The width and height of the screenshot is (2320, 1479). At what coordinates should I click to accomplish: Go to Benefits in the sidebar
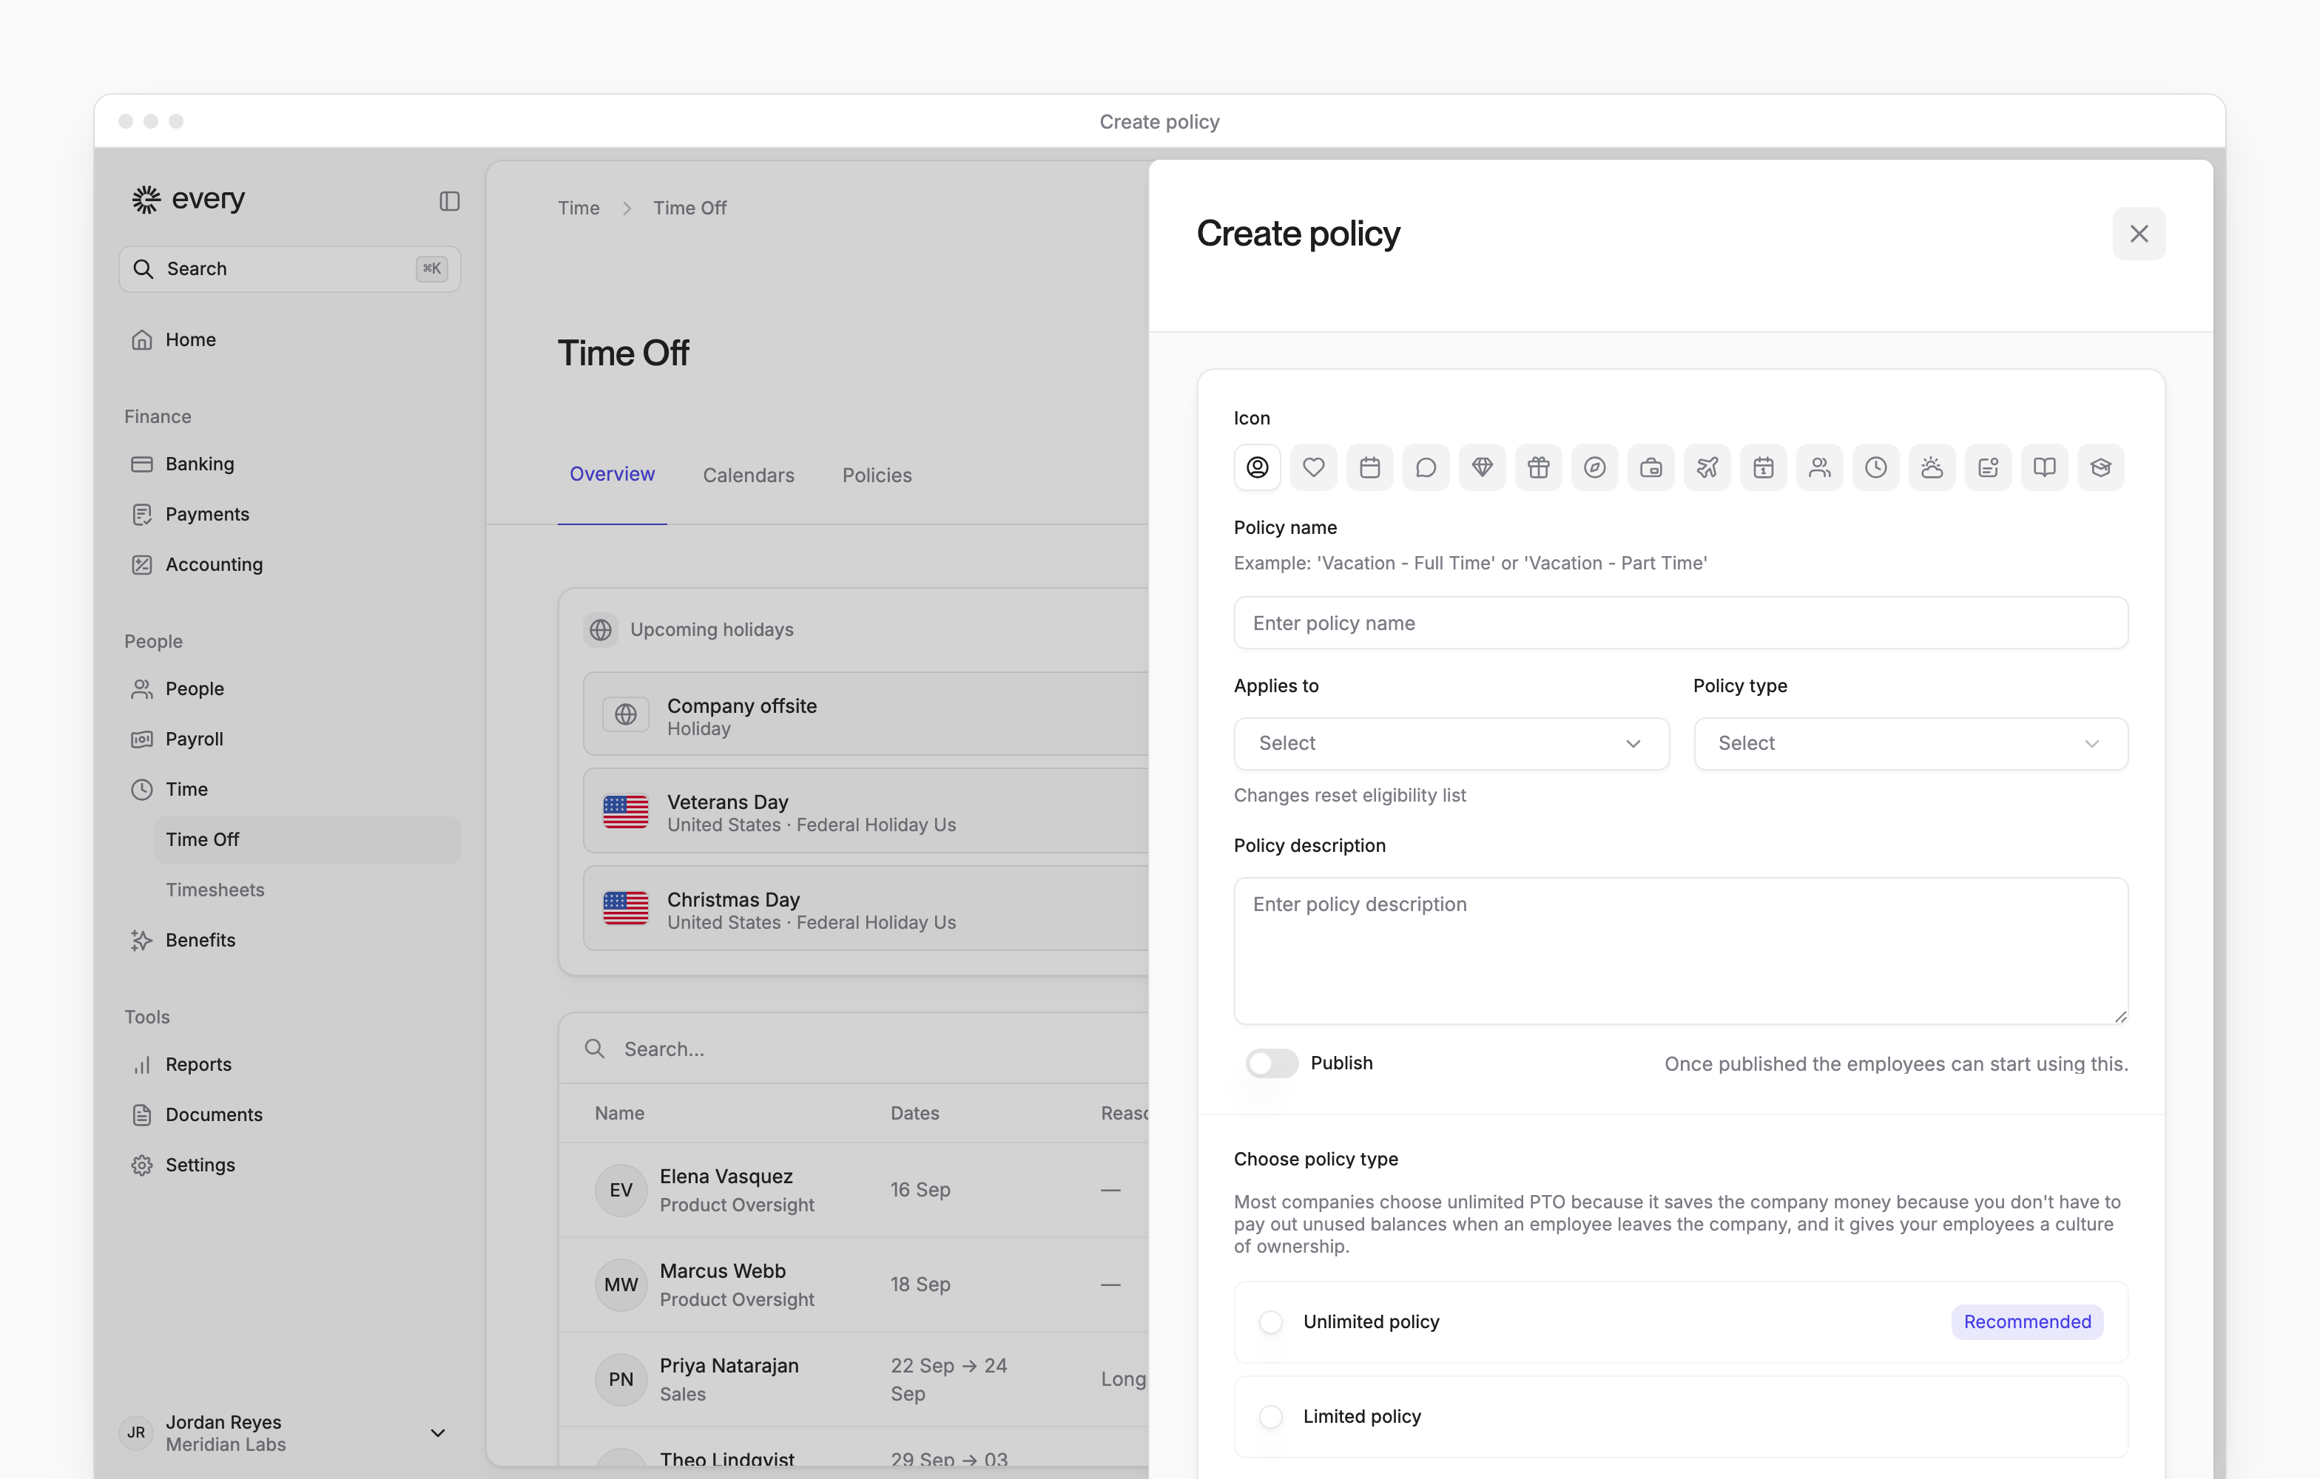coord(289,941)
